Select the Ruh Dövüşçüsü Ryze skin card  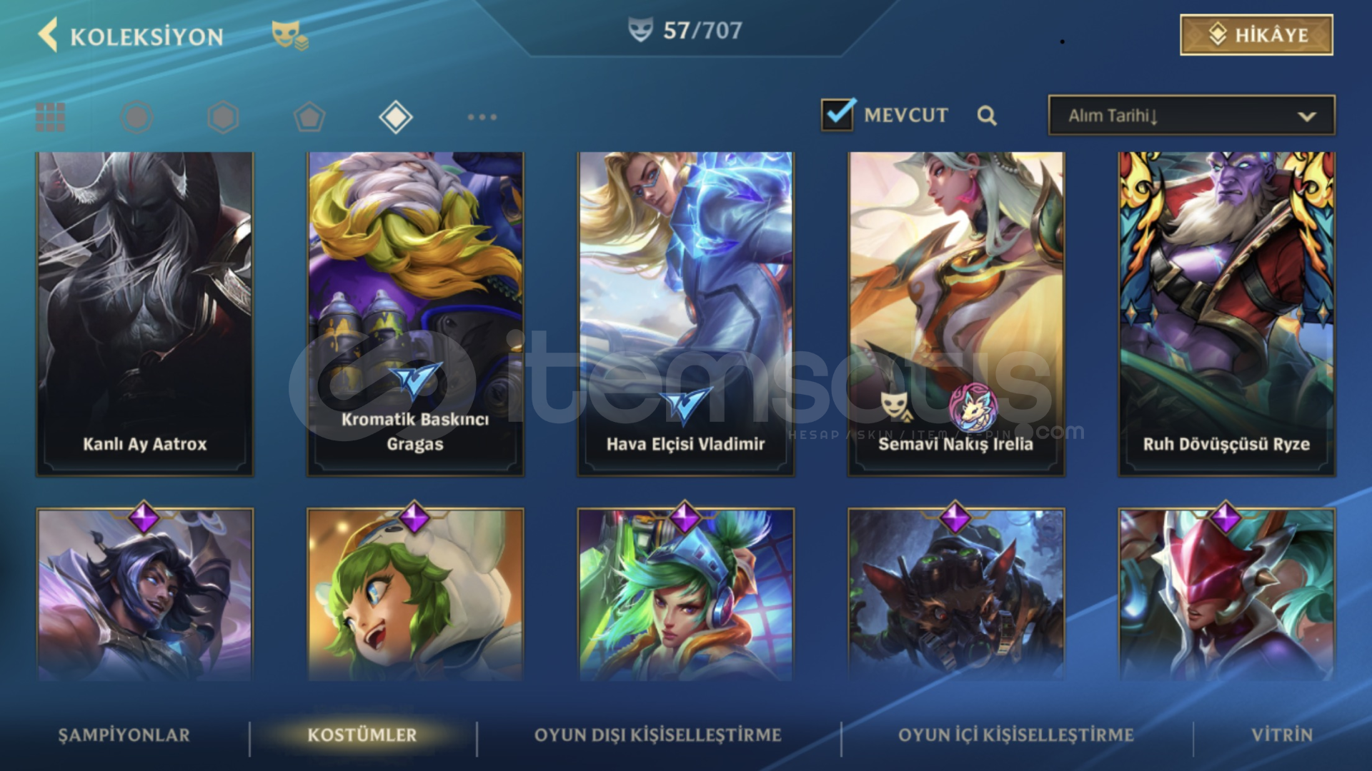pos(1226,313)
